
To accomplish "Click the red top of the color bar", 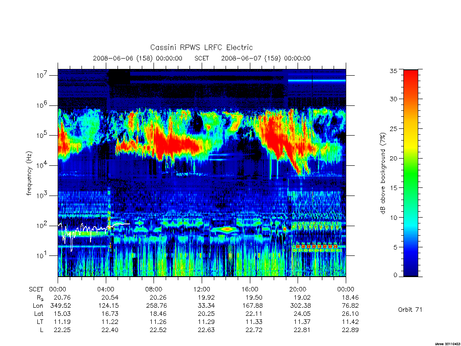I will (411, 77).
